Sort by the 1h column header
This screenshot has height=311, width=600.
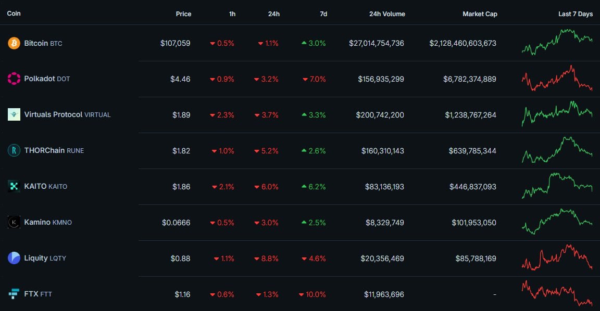point(232,14)
